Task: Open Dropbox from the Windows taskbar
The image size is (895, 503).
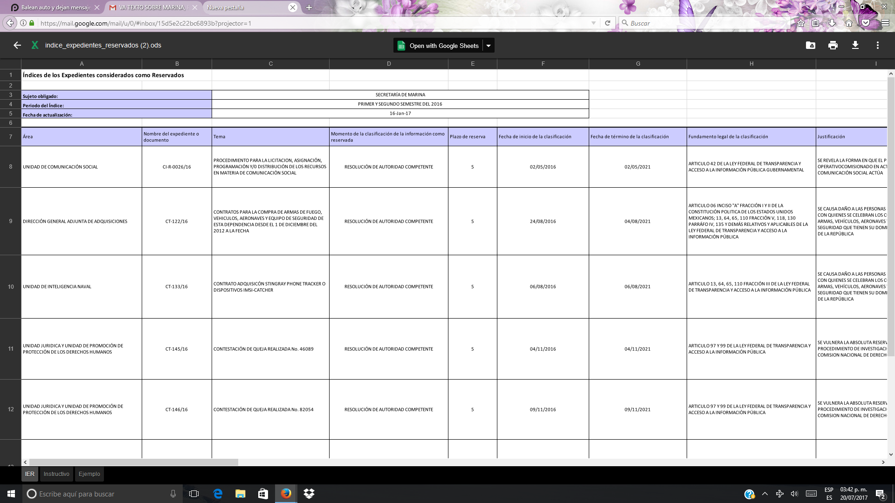Action: (309, 494)
